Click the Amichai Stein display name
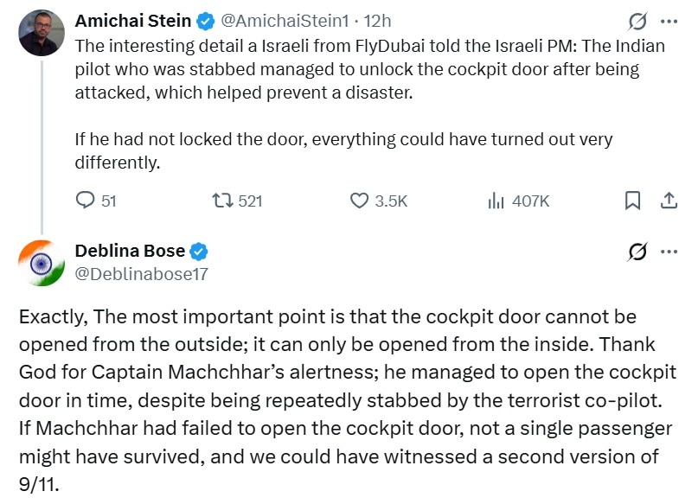 [132, 21]
